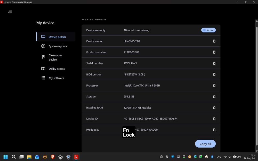Select BIOS version N4EET22W (1.08 )
Image resolution: width=258 pixels, height=161 pixels.
pyautogui.click(x=134, y=74)
